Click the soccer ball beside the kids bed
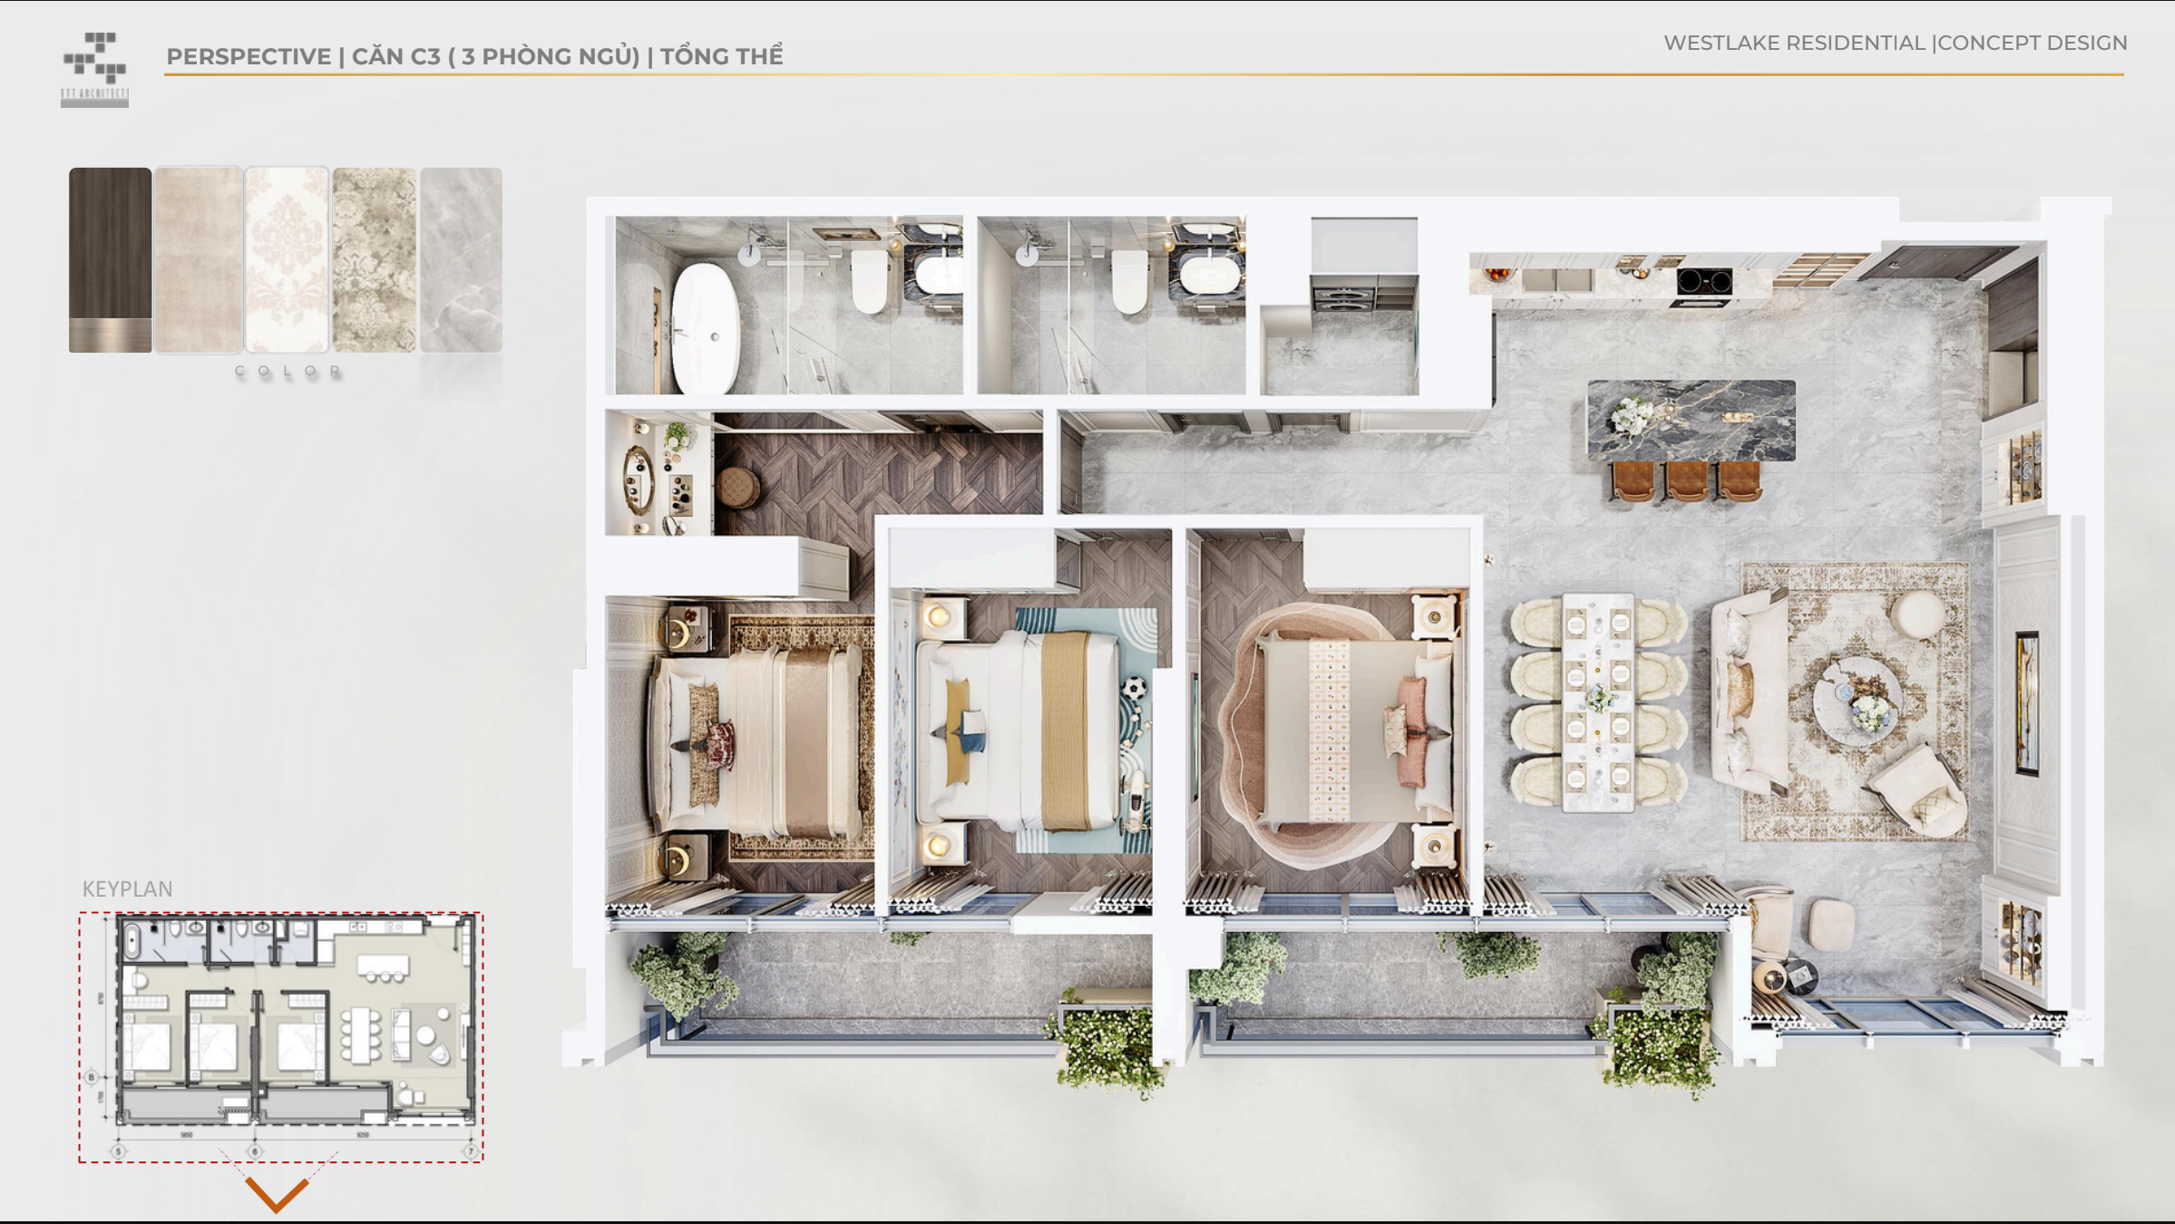 coord(1134,687)
